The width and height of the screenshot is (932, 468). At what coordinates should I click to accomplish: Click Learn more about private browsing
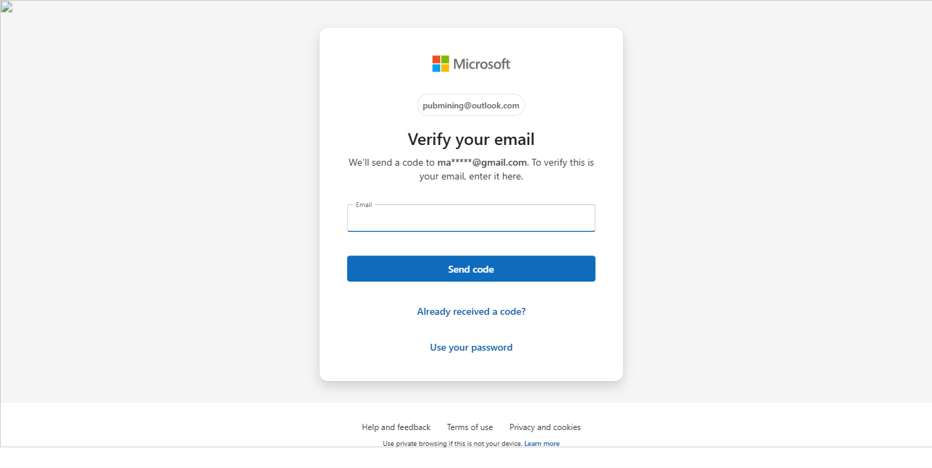pos(542,444)
